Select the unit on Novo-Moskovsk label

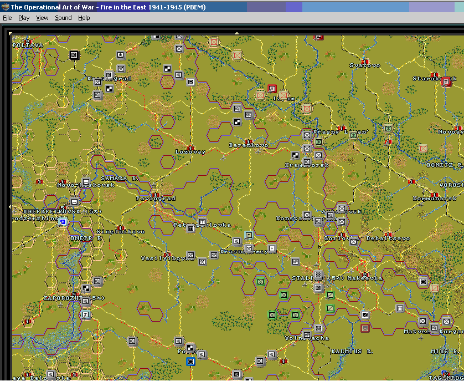(86, 182)
